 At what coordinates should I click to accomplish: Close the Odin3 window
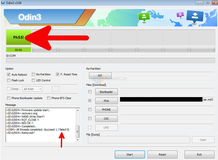[x=215, y=3]
